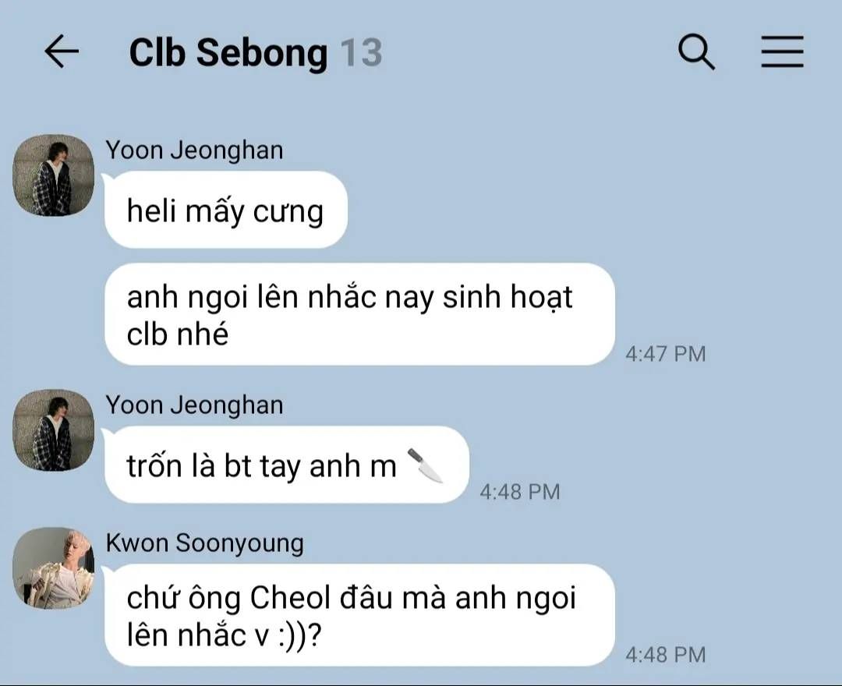Tap the 4:48 PM timestamp on Soonyoung's message
The image size is (842, 686).
pos(665,655)
